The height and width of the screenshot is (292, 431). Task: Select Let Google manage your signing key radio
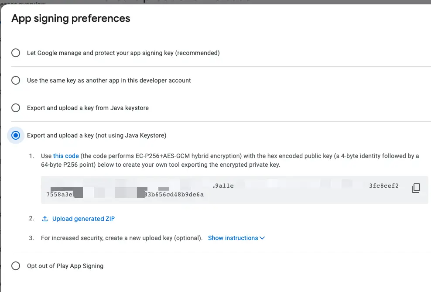16,53
